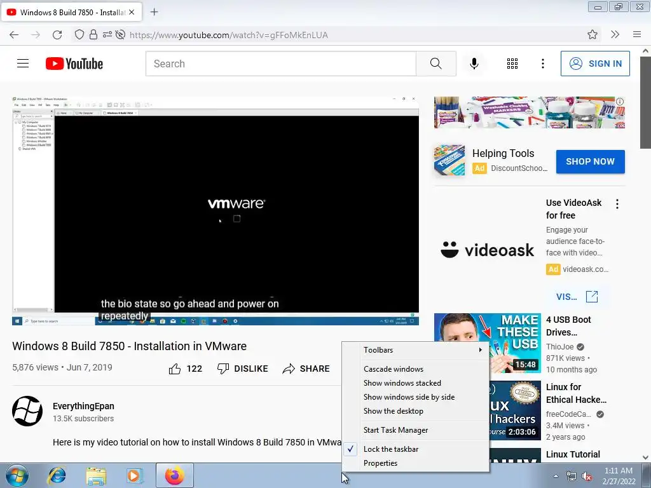Screen dimensions: 651x488
Task: Open the clock showing 1:11 AM
Action: (x=619, y=476)
